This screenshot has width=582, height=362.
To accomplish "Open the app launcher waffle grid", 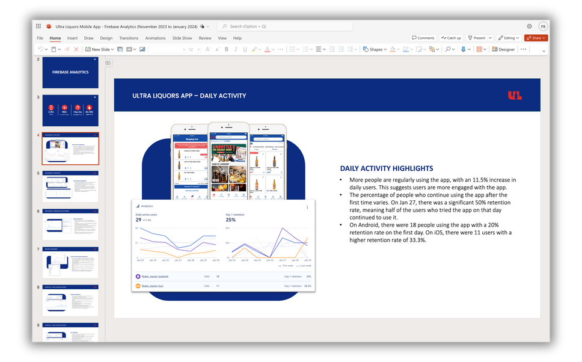I will (x=38, y=26).
